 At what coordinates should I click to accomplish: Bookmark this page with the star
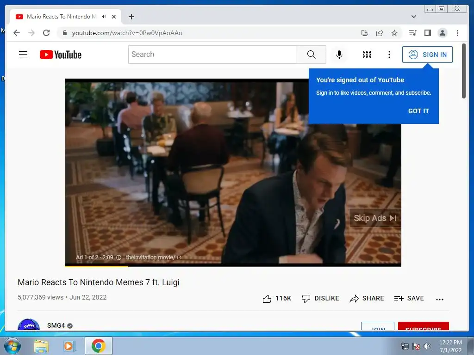point(394,33)
